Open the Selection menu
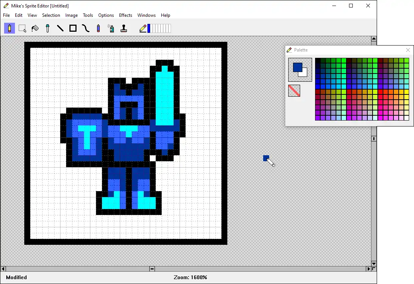The width and height of the screenshot is (414, 284). [x=51, y=15]
